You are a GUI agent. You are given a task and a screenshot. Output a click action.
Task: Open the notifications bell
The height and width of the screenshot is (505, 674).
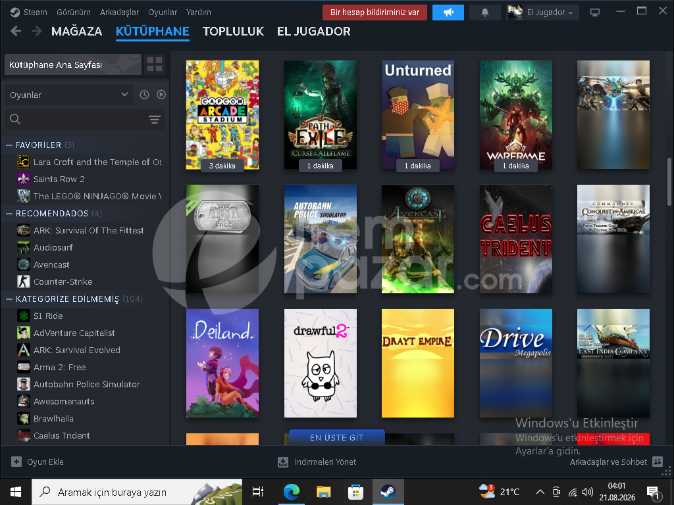(x=485, y=12)
